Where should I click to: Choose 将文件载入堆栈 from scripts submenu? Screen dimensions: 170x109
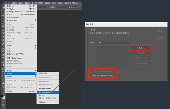(x=48, y=92)
